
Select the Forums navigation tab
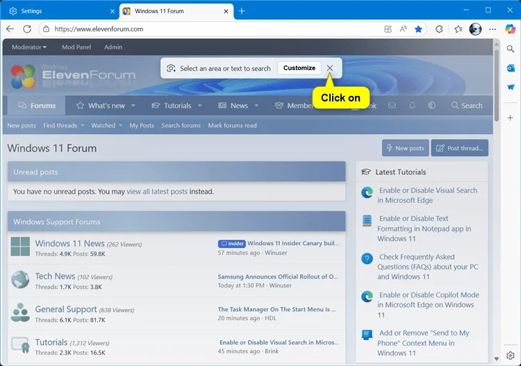pyautogui.click(x=37, y=106)
